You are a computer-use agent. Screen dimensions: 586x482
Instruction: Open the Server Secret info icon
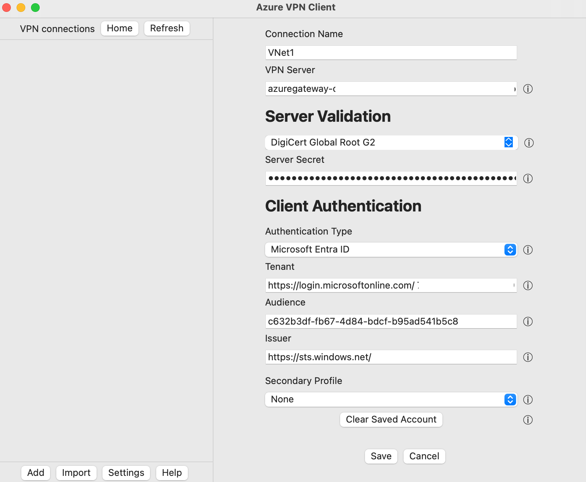click(528, 178)
